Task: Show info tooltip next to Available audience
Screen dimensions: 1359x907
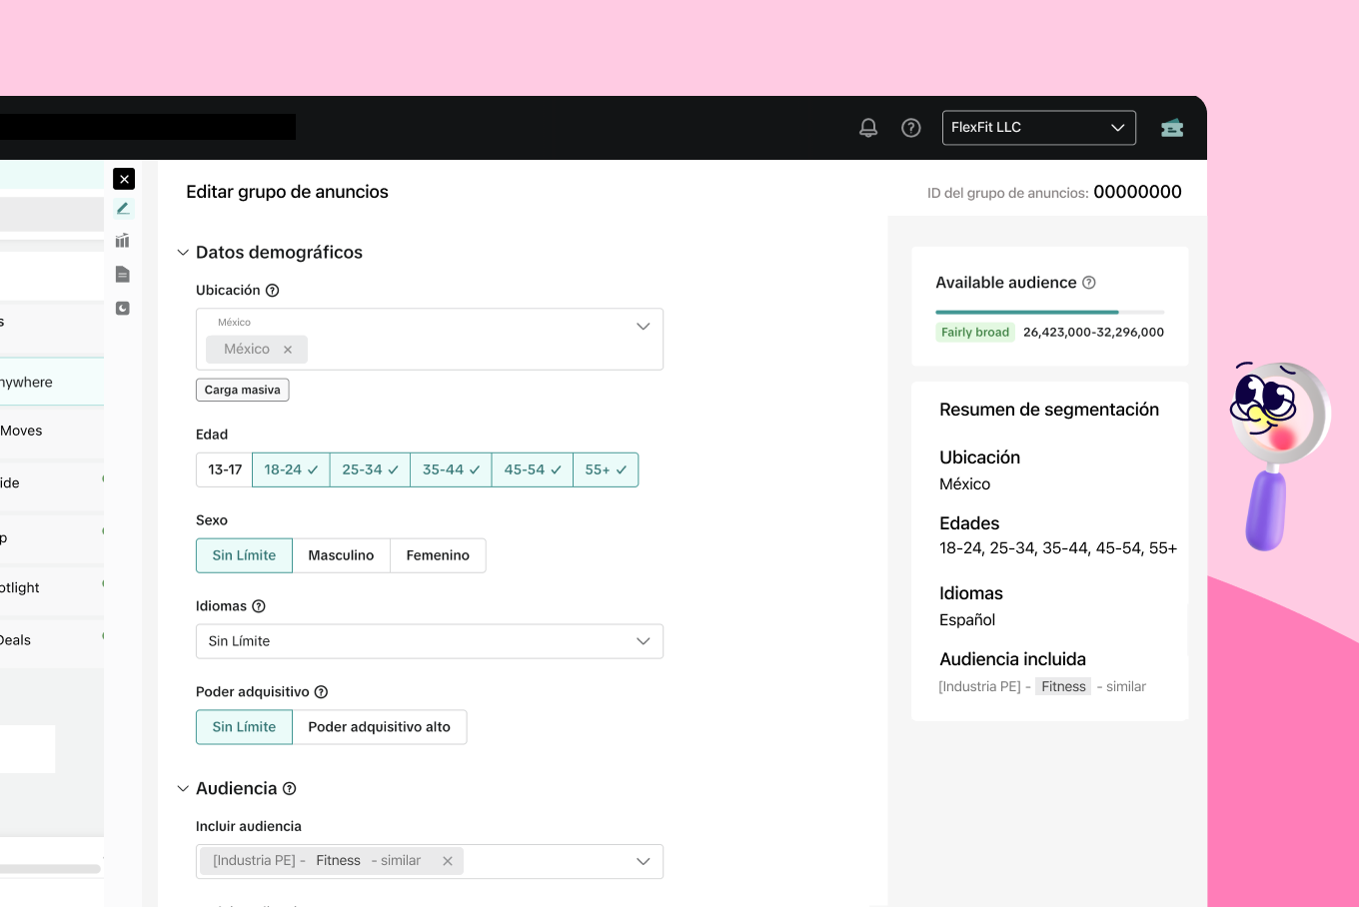Action: (1089, 283)
